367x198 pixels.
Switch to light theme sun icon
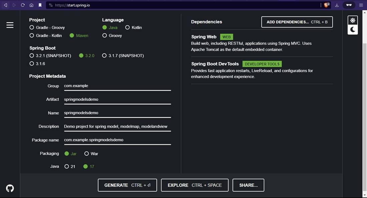click(353, 21)
